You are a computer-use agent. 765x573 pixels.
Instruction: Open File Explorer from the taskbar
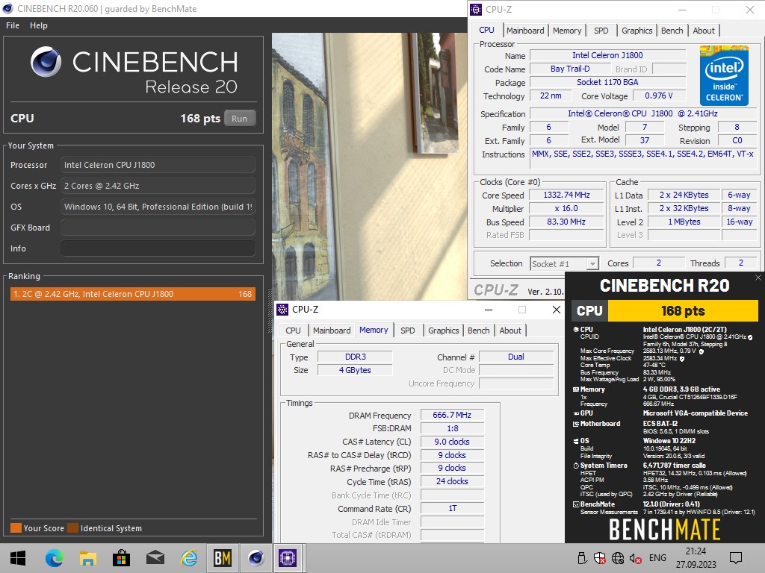coord(88,558)
